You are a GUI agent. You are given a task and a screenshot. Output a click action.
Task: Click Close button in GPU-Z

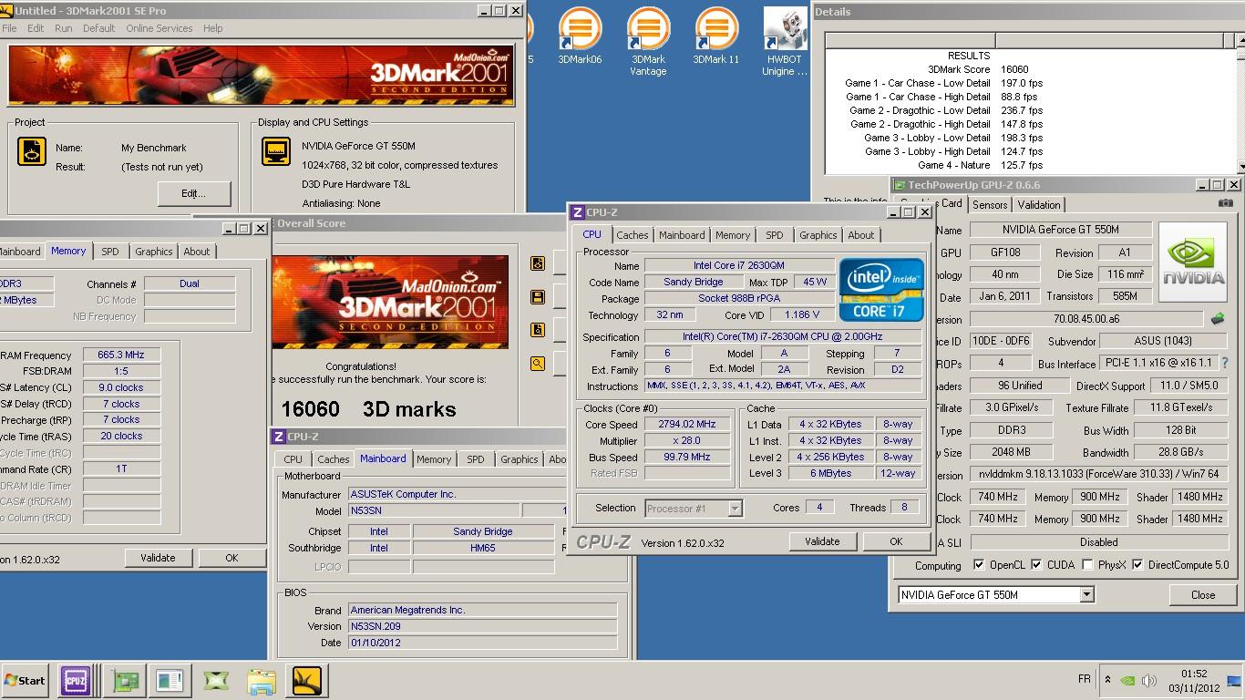click(x=1203, y=595)
